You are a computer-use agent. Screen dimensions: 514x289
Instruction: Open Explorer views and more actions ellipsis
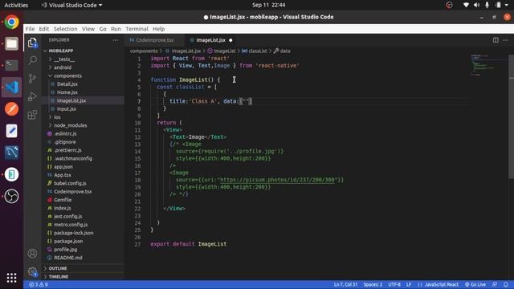click(116, 40)
